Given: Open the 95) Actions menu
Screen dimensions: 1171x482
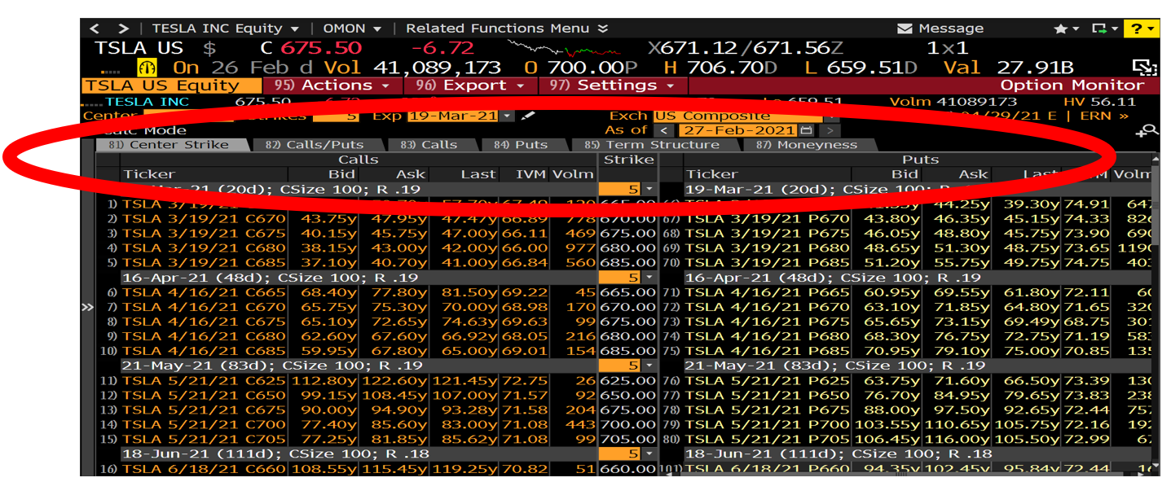Looking at the screenshot, I should pos(332,85).
